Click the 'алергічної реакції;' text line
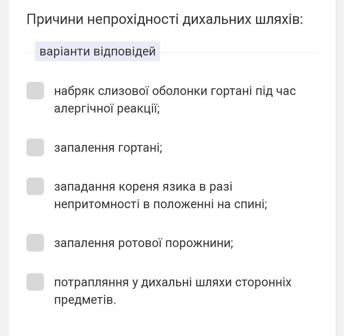Screen dimensions: 344x336 point(107,109)
